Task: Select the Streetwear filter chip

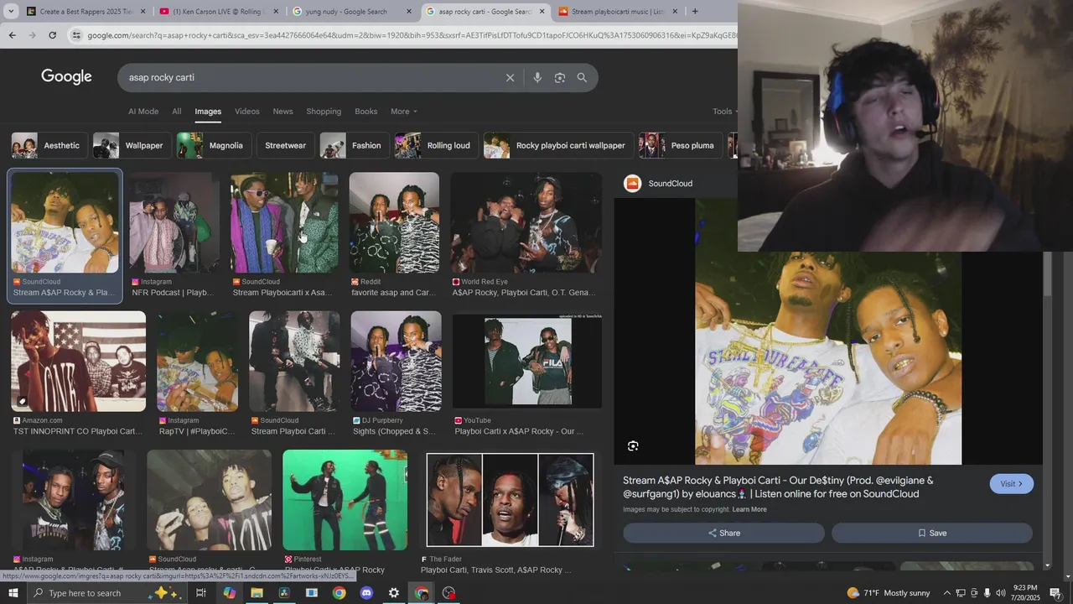Action: [286, 145]
